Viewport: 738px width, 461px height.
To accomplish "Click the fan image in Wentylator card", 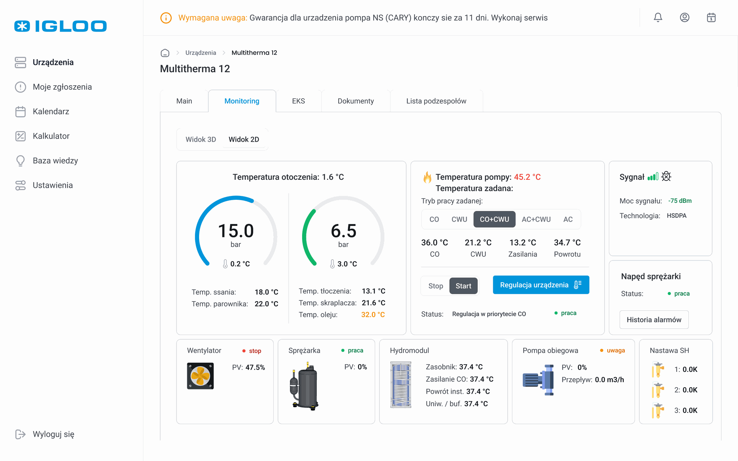I will click(x=200, y=376).
